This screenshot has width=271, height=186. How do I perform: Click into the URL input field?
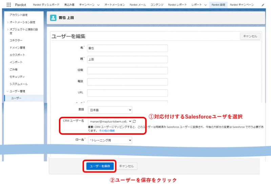[x=127, y=93]
